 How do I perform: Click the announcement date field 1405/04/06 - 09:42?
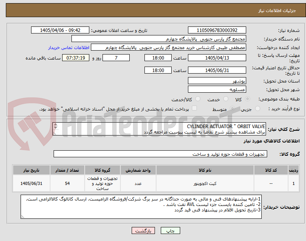[60, 30]
